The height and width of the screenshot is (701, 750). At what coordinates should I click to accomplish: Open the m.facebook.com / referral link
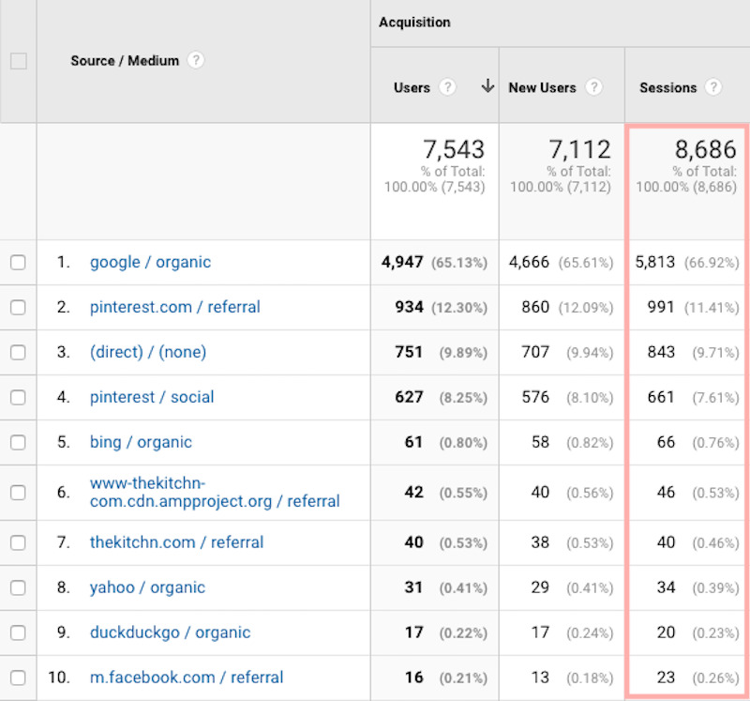187,677
